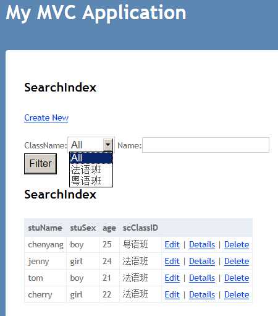The height and width of the screenshot is (316, 278).
Task: View Details for cherry
Action: point(202,295)
